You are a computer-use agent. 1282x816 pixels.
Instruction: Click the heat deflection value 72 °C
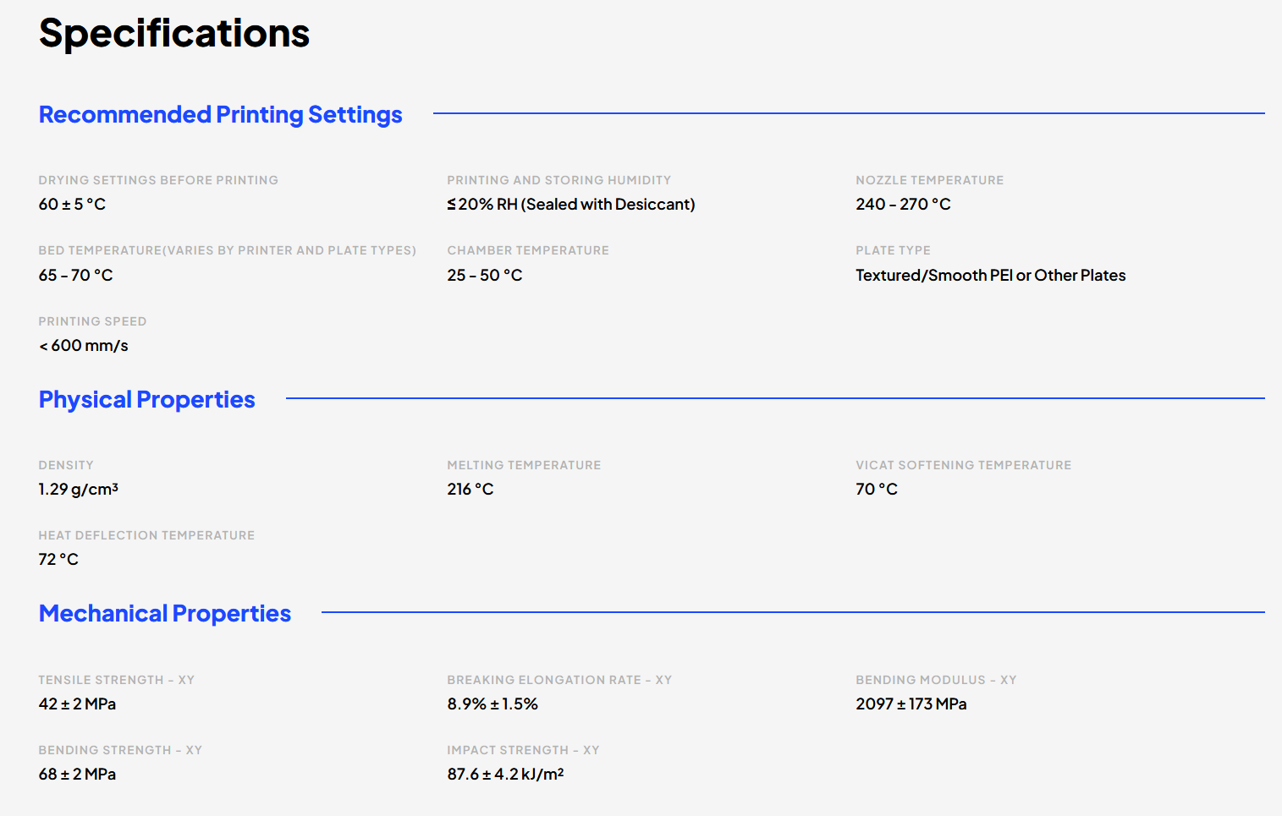58,559
